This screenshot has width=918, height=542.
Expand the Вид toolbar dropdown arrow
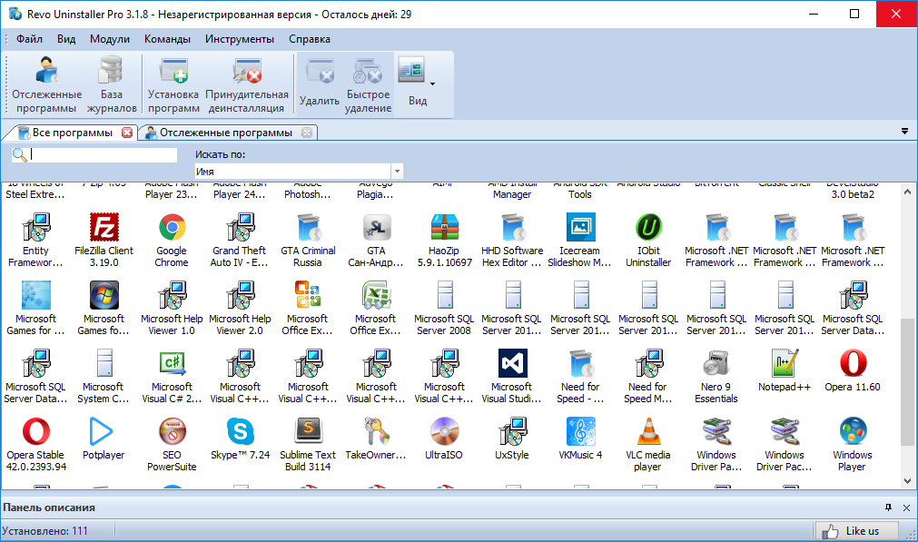pyautogui.click(x=432, y=84)
